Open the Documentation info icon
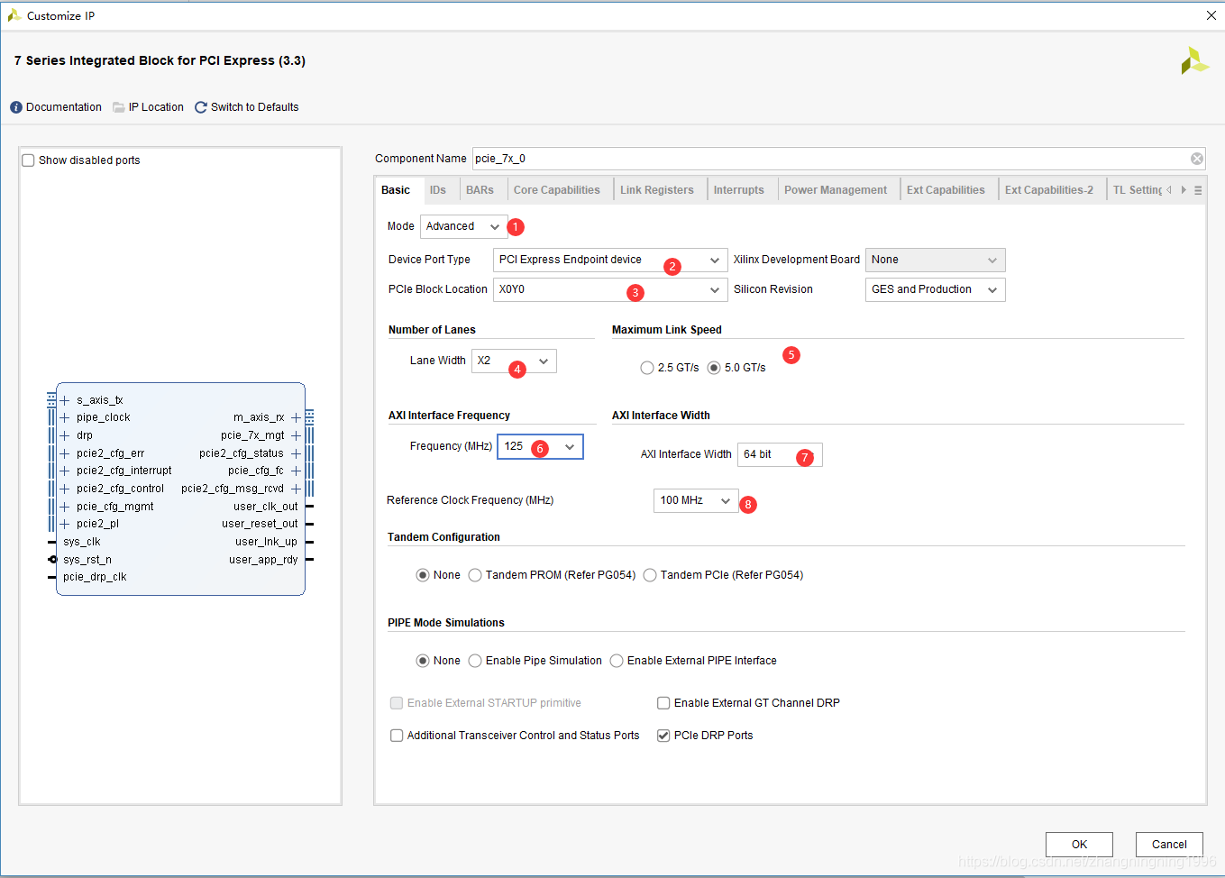 click(x=16, y=107)
